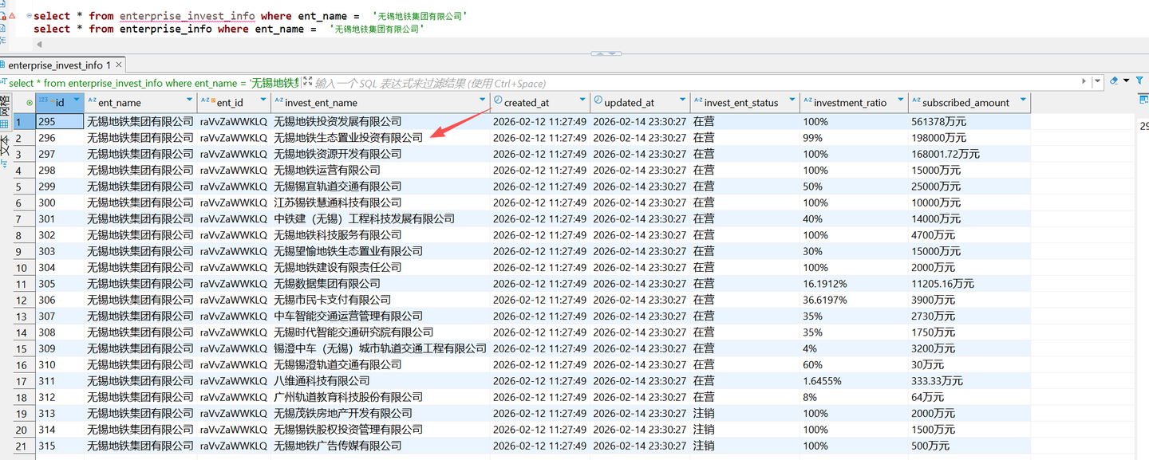
Task: Open the id column sort dropdown arrow
Action: (77, 101)
